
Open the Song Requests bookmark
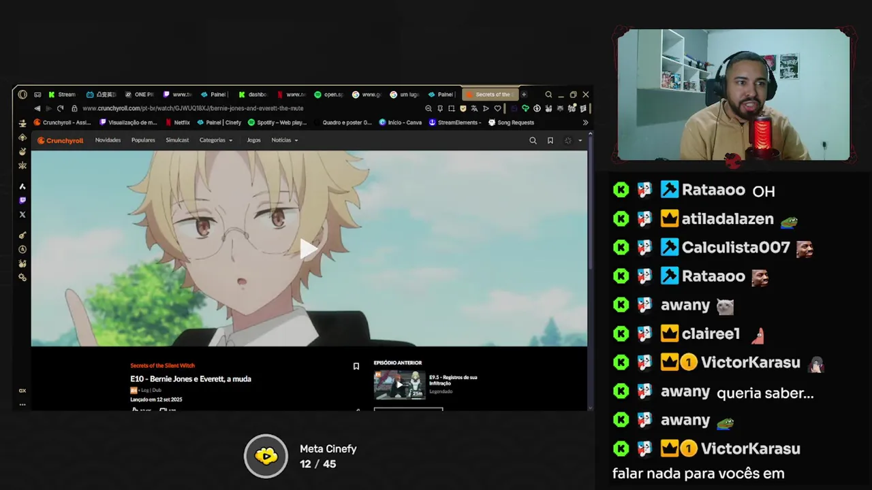tap(511, 122)
